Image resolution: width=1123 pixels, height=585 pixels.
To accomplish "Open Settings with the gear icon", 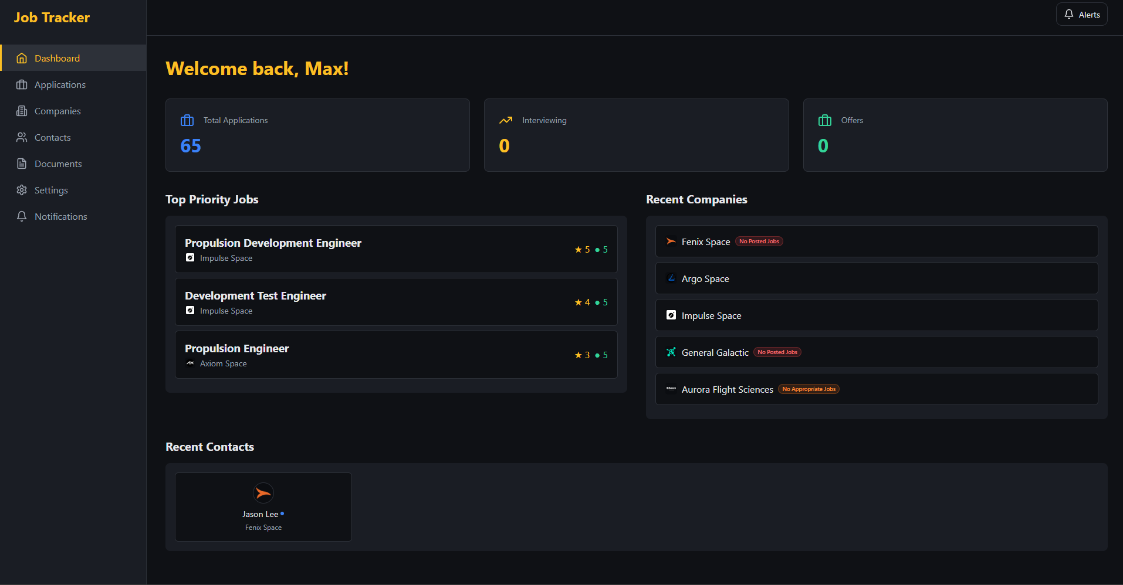I will click(x=22, y=190).
